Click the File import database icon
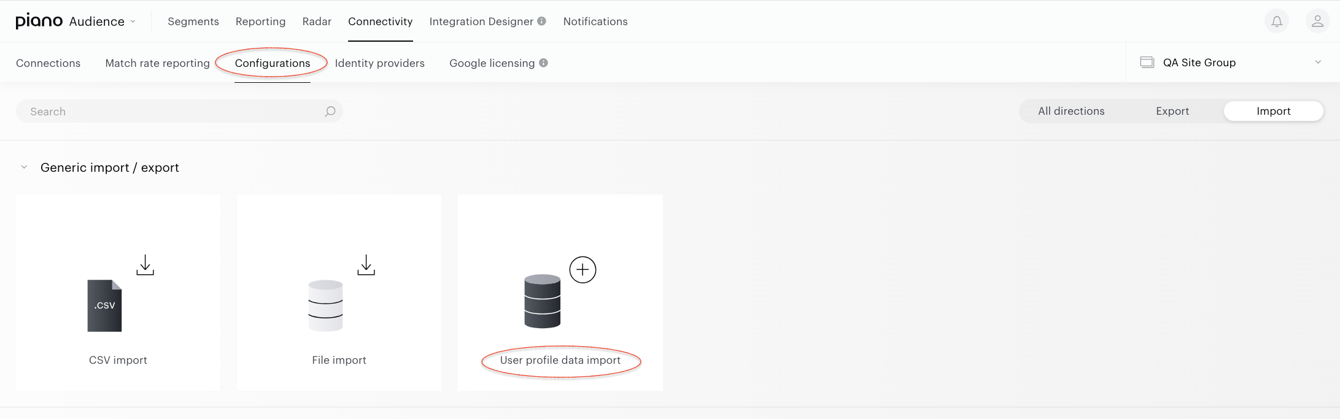 coord(325,306)
